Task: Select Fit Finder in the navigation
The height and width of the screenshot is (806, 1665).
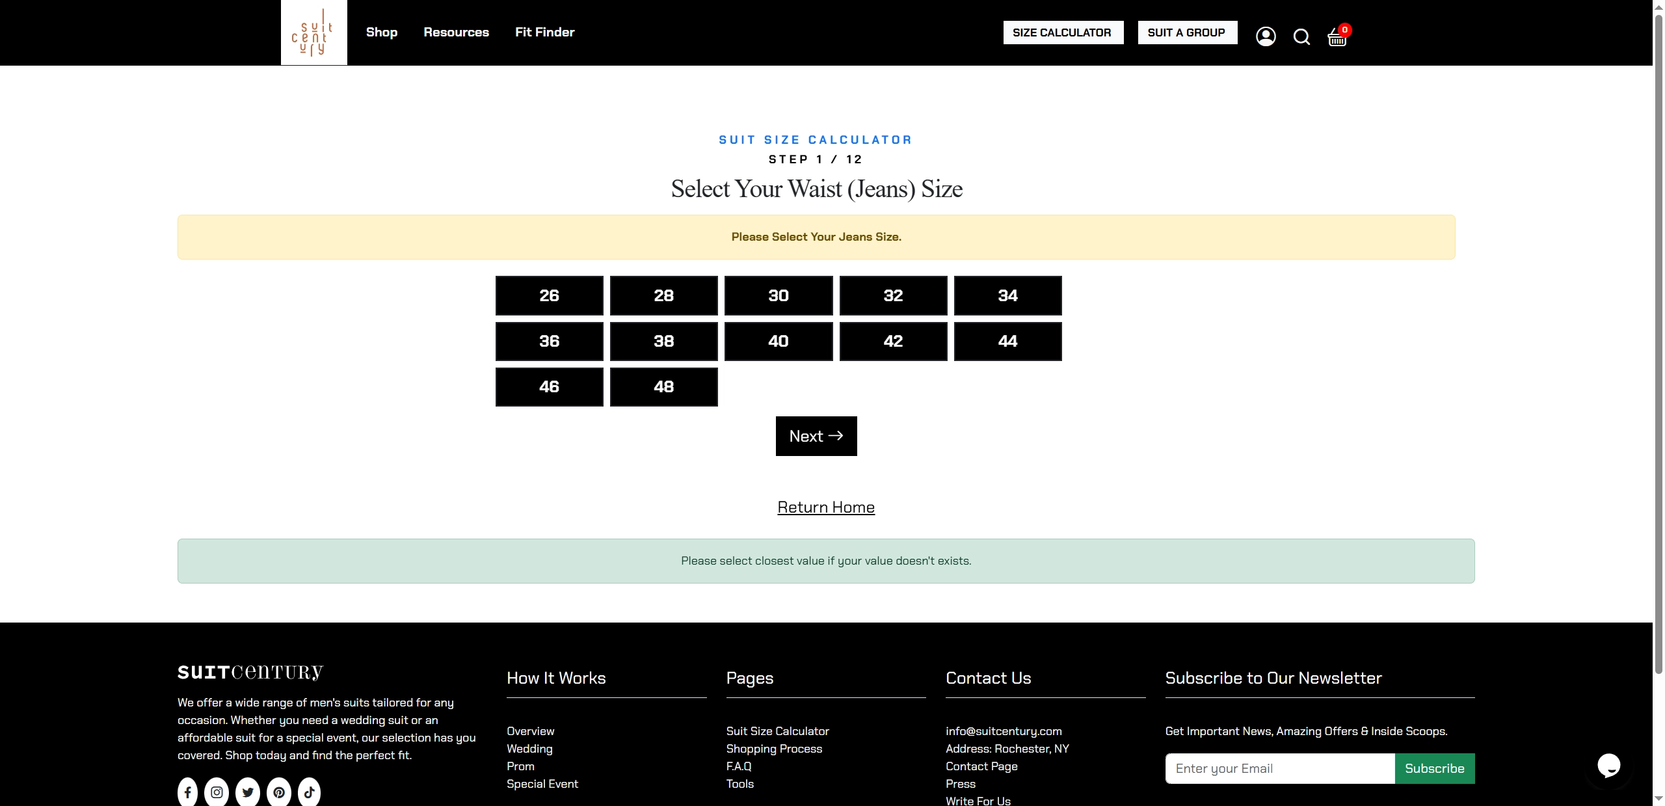Action: 544,32
